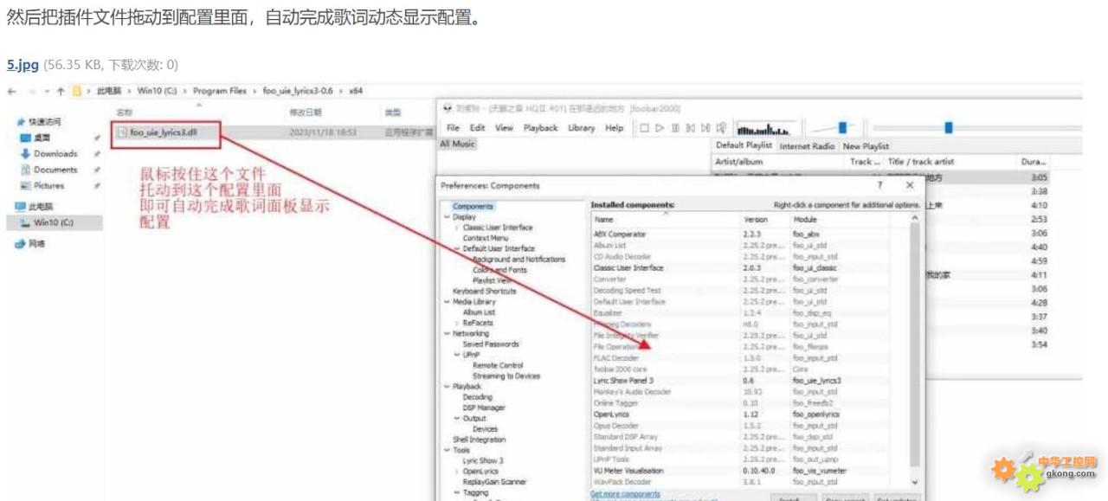Open the 5.jpg attachment link
This screenshot has width=1108, height=501.
(x=23, y=65)
